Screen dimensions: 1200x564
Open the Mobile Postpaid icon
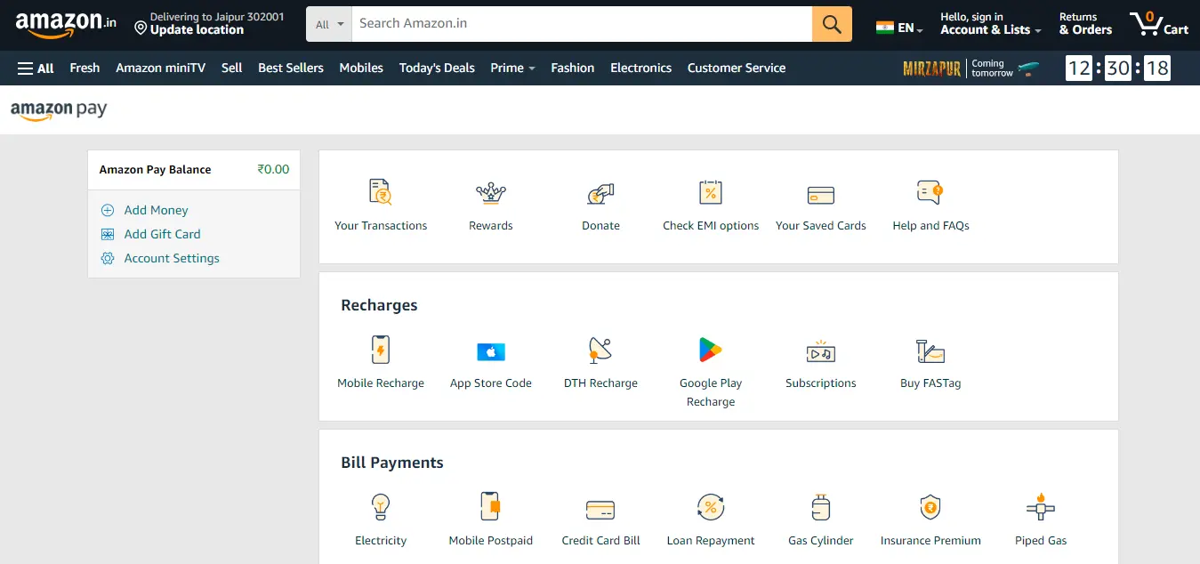point(490,506)
